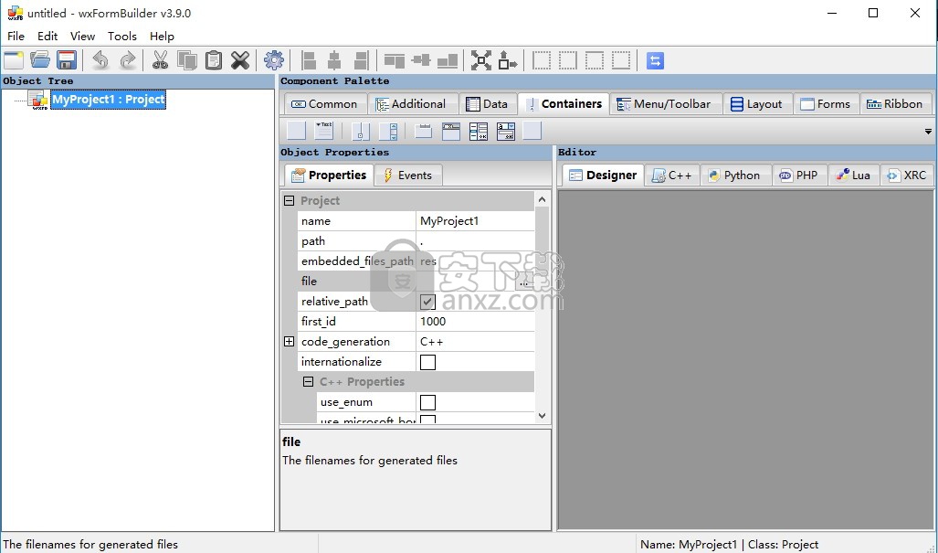Show the Python editor tab

pyautogui.click(x=735, y=175)
